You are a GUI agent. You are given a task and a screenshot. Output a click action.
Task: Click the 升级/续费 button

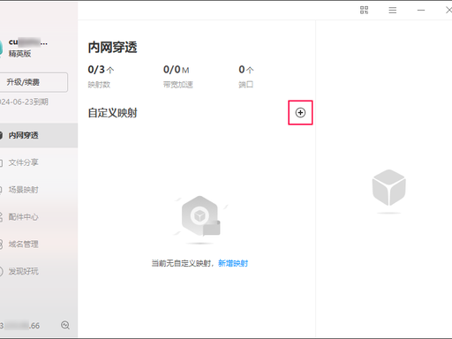[x=33, y=82]
